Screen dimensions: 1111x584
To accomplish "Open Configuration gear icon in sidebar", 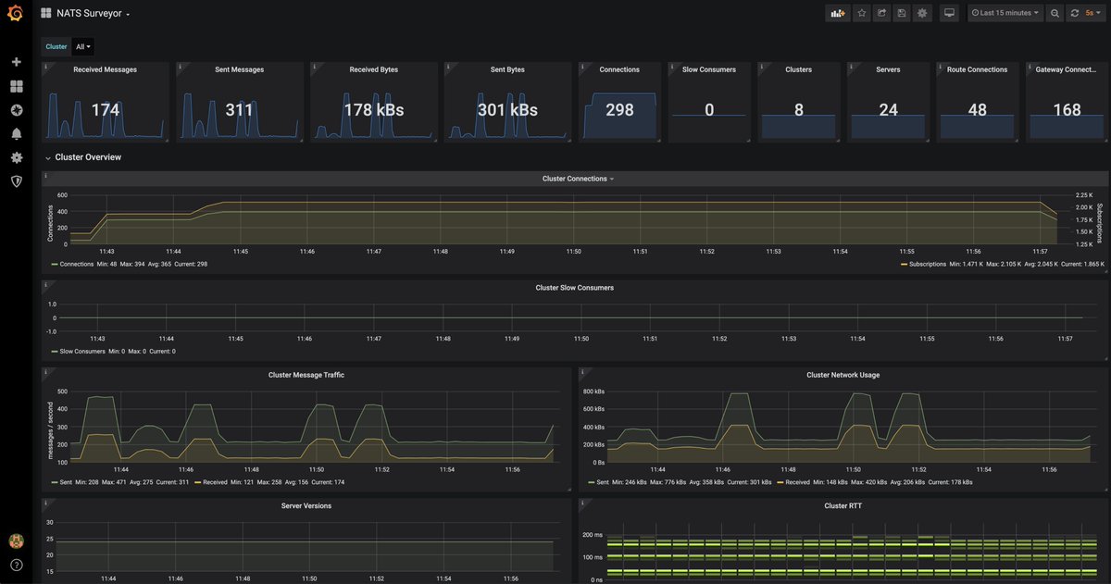I will point(16,158).
